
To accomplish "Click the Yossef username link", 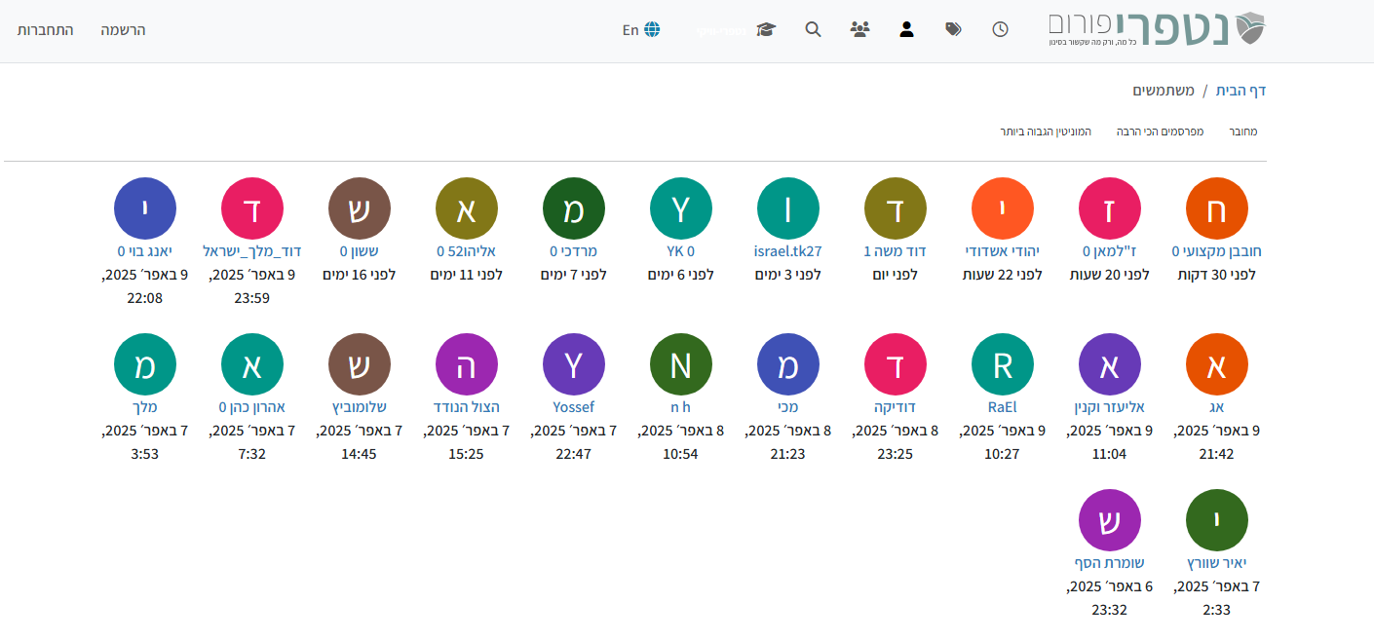I will pos(573,406).
